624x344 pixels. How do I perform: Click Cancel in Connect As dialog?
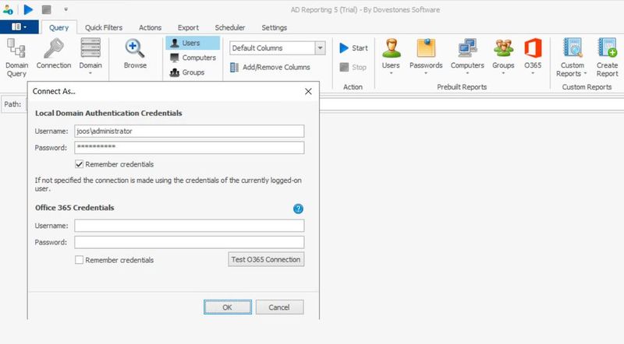pyautogui.click(x=279, y=307)
